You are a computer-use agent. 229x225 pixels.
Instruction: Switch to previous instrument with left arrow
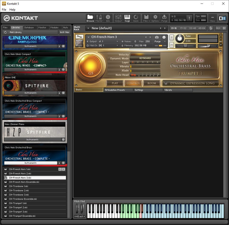146,37
